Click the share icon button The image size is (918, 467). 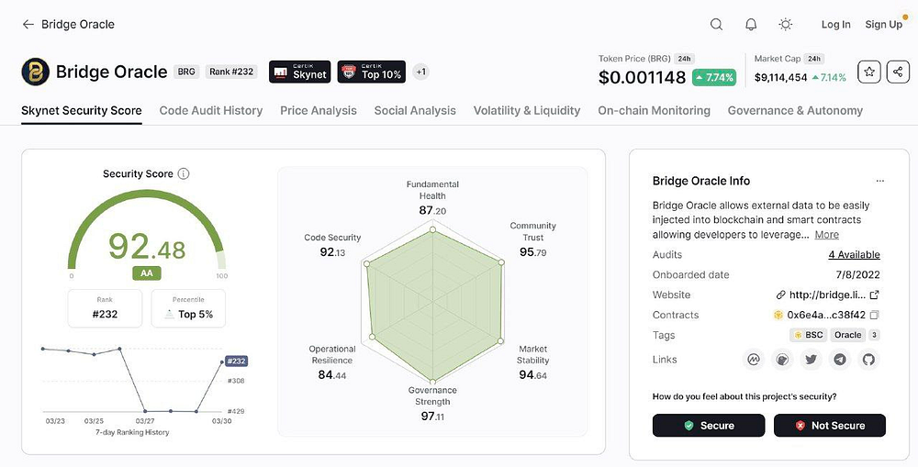click(898, 72)
